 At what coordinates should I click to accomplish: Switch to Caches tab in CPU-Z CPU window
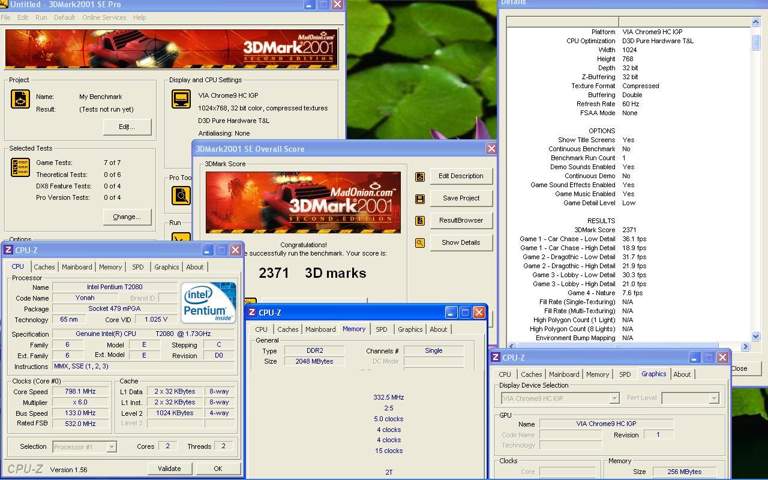(44, 267)
